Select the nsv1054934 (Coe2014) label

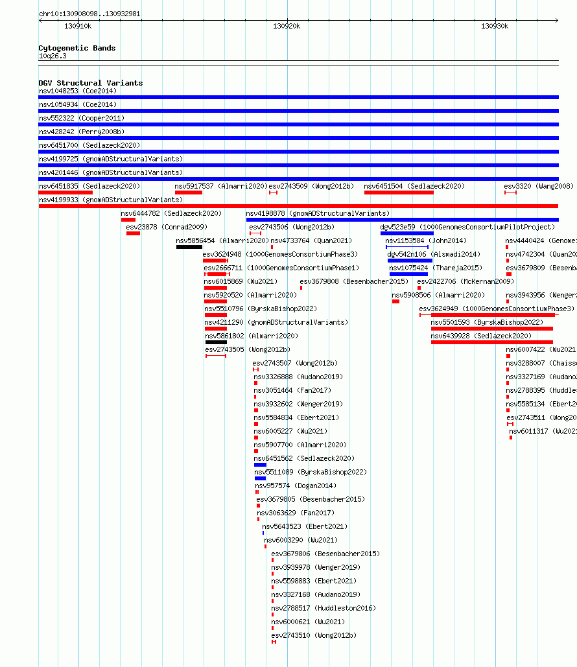77,104
